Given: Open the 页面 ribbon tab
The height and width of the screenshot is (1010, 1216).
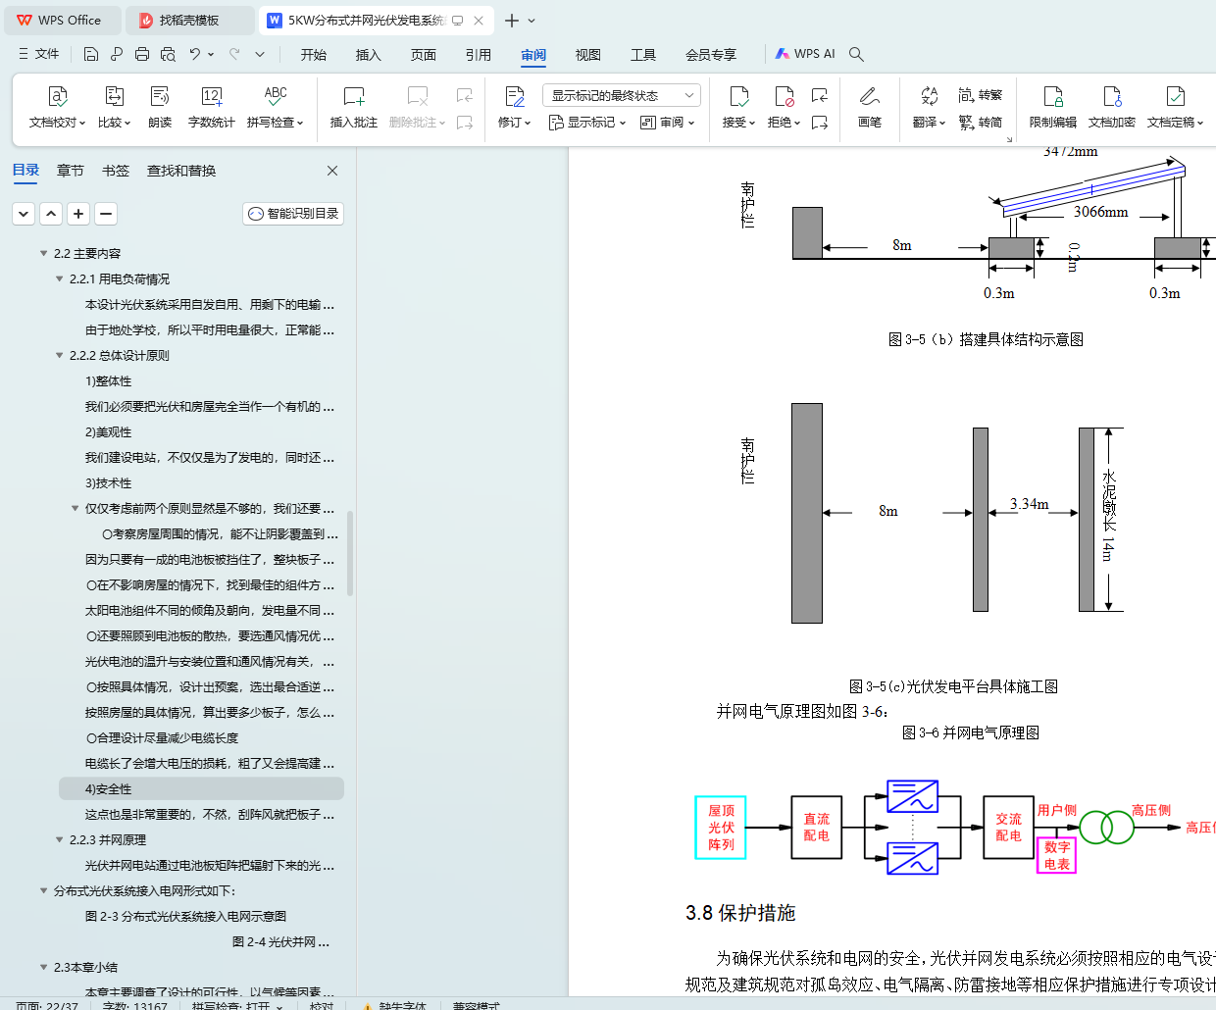Looking at the screenshot, I should (424, 54).
